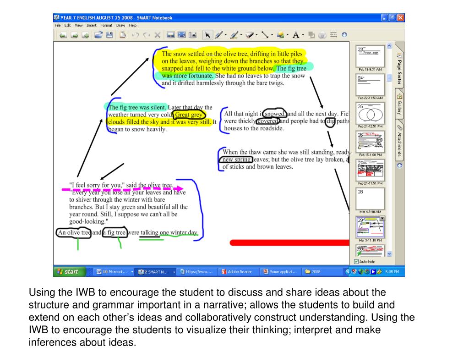Click the fill color icon in toolbar

pos(311,35)
